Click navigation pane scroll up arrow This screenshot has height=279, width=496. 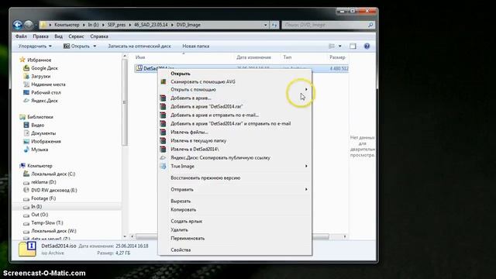coord(125,57)
